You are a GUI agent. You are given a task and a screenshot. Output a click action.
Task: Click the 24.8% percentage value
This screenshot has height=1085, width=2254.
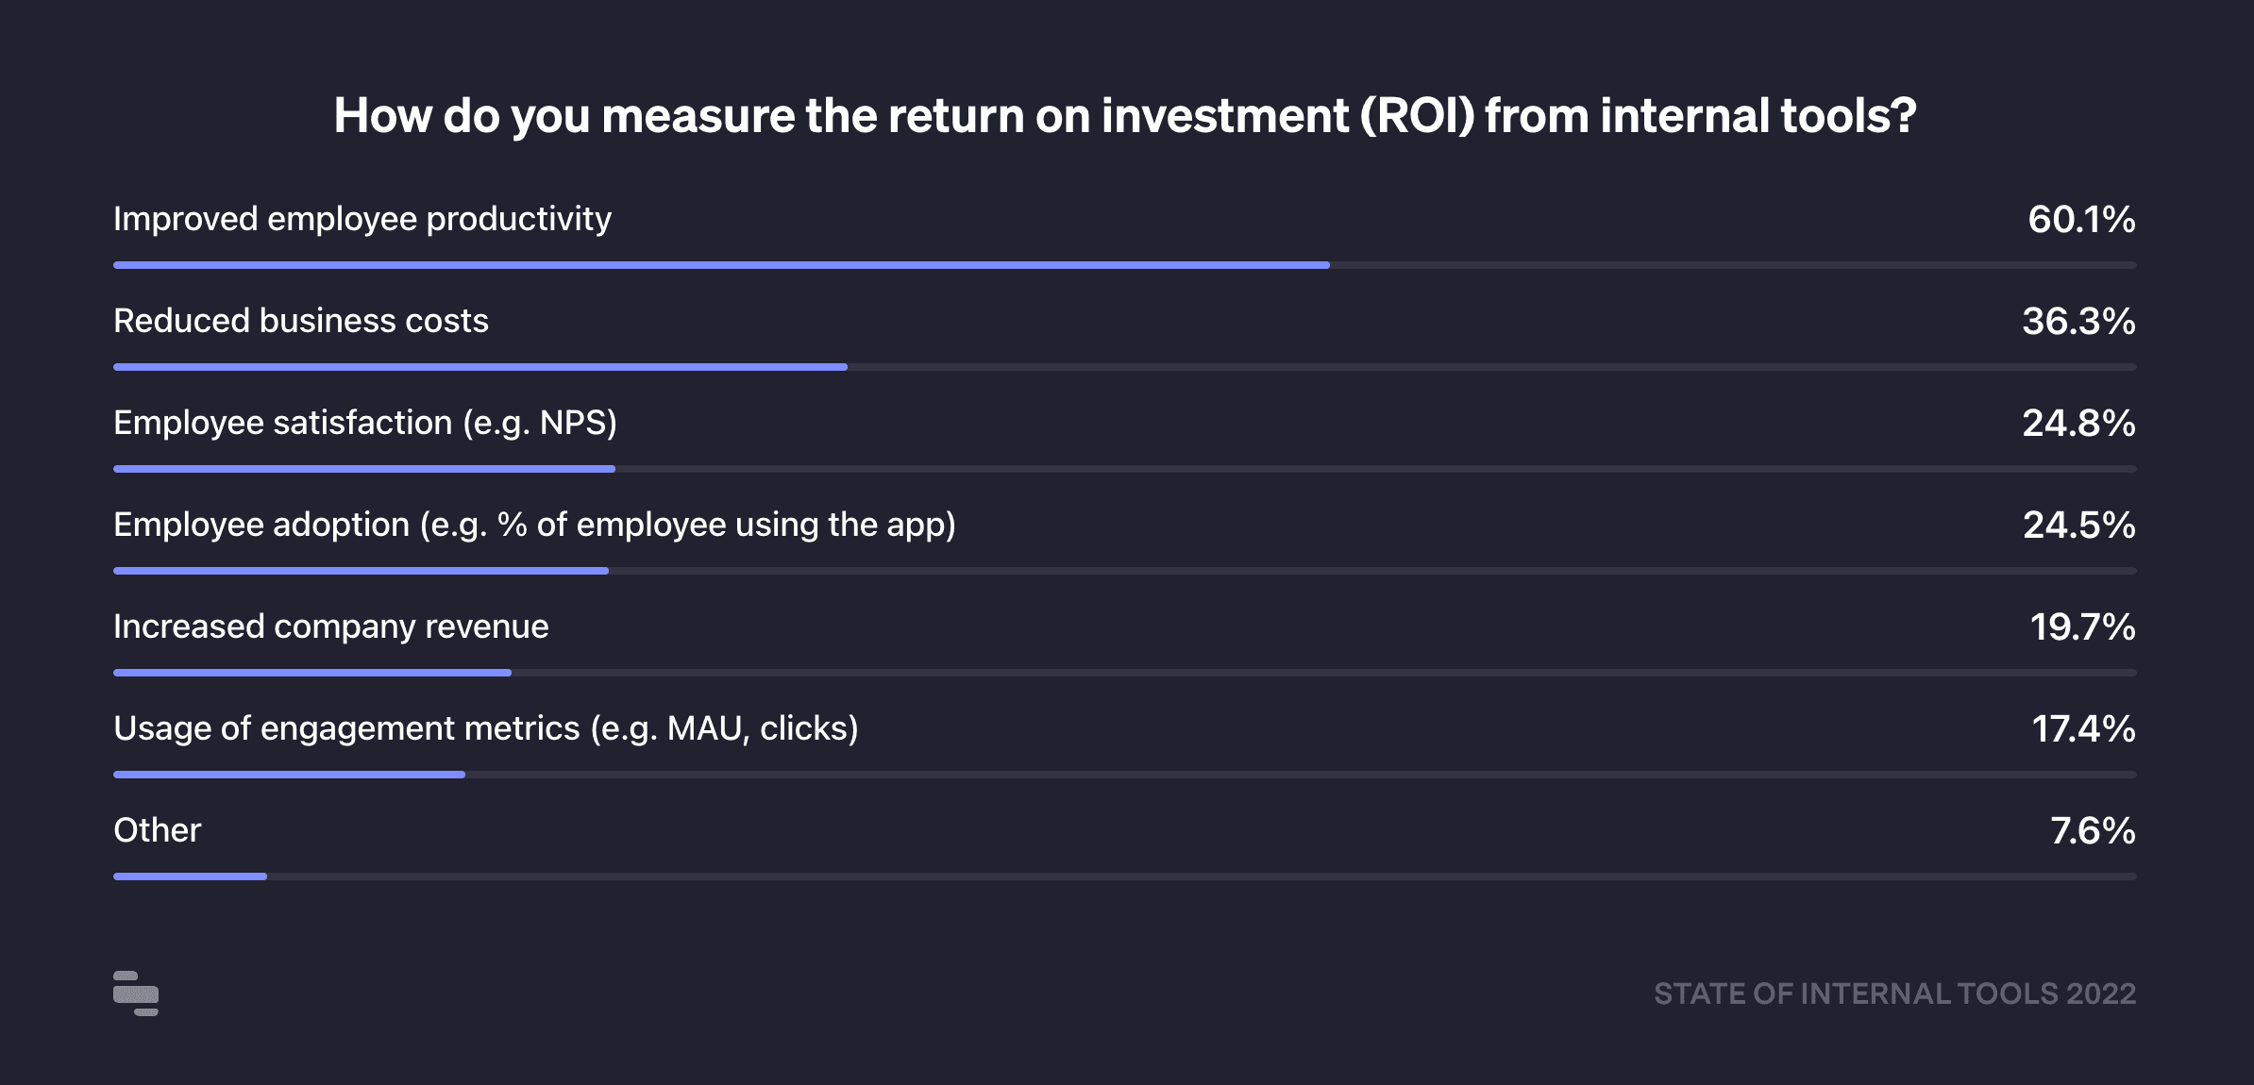click(x=2078, y=424)
